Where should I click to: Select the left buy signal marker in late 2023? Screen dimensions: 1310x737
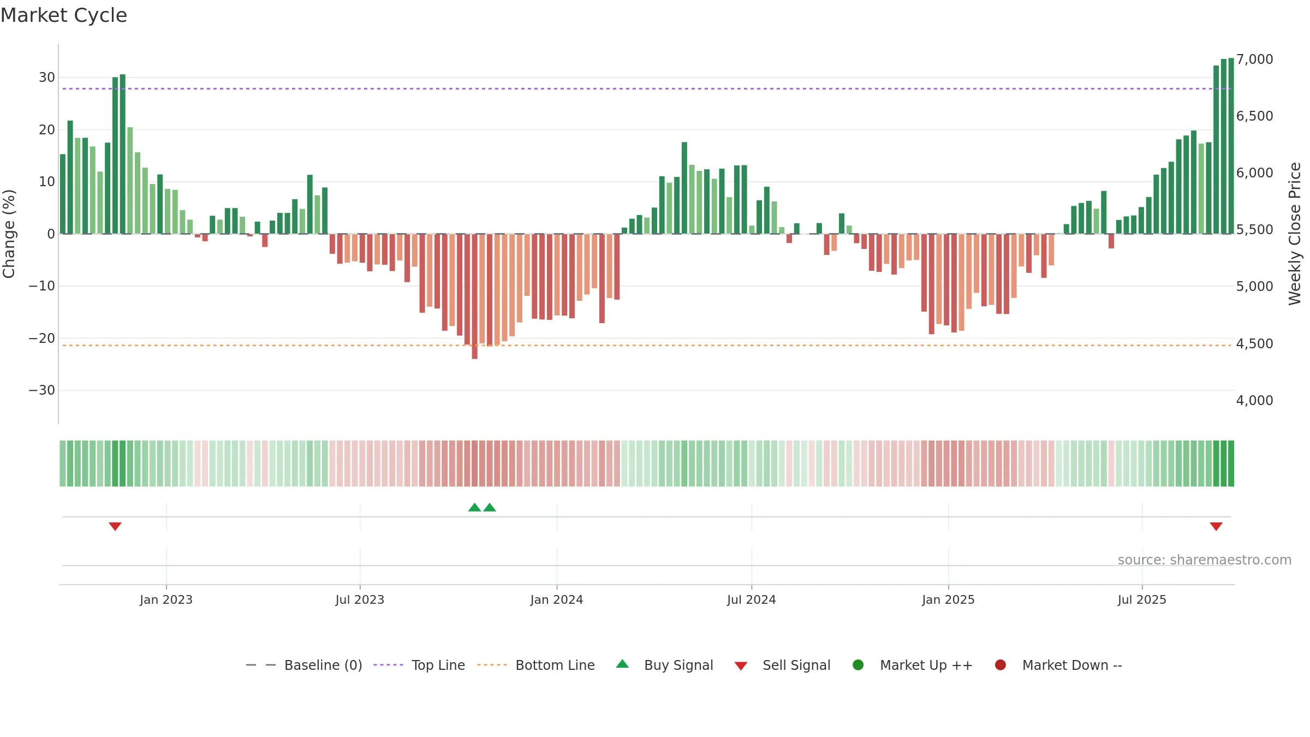click(475, 507)
